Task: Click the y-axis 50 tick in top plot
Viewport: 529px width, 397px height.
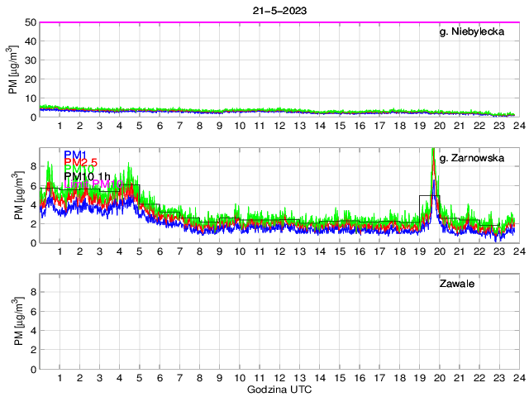Action: coord(29,22)
